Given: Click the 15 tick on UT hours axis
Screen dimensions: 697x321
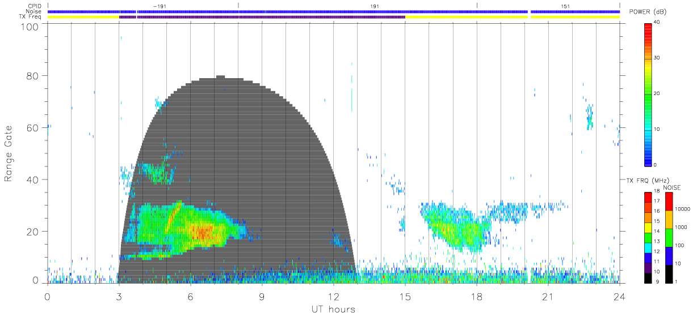Looking at the screenshot, I should (405, 296).
